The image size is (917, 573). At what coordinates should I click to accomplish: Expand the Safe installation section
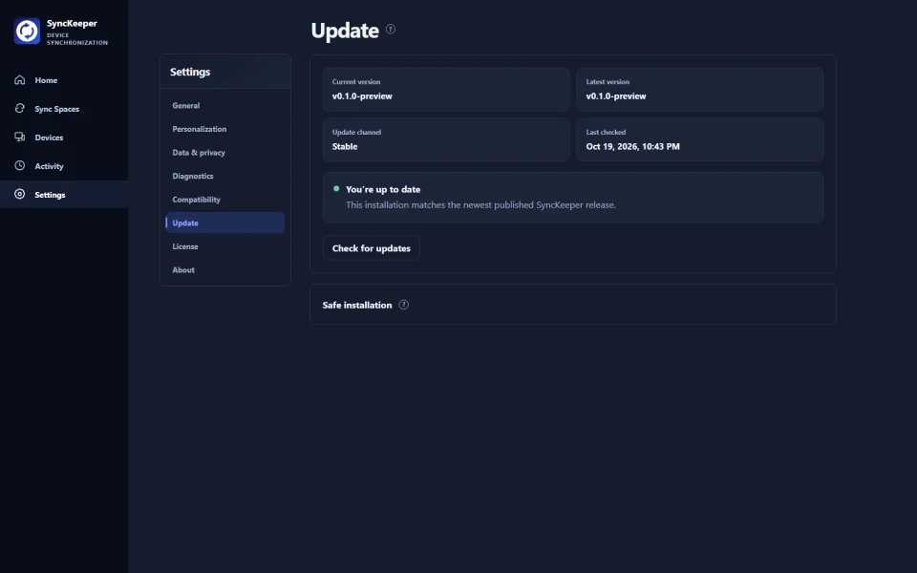pos(573,305)
